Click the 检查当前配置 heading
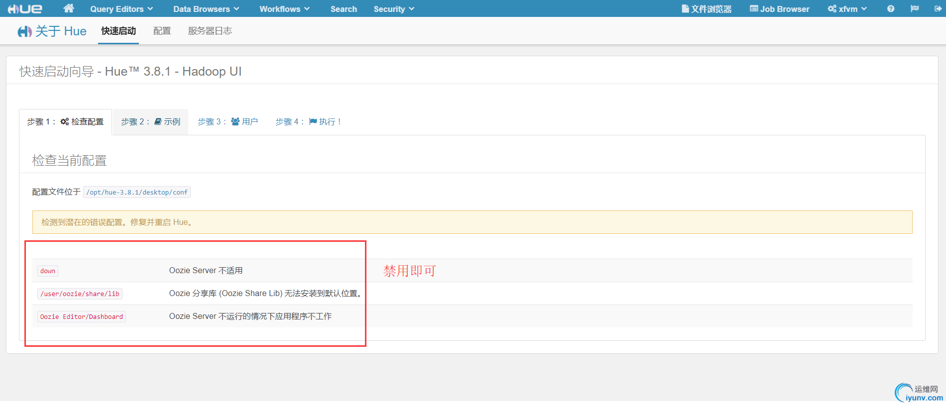 70,161
